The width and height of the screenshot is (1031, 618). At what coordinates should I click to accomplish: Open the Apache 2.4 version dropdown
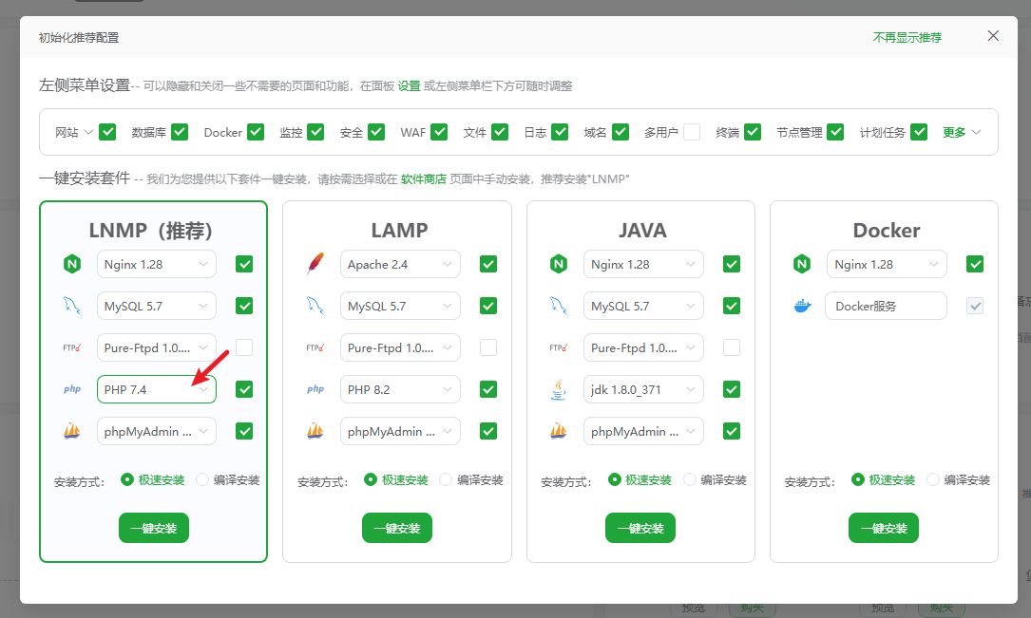[x=400, y=264]
